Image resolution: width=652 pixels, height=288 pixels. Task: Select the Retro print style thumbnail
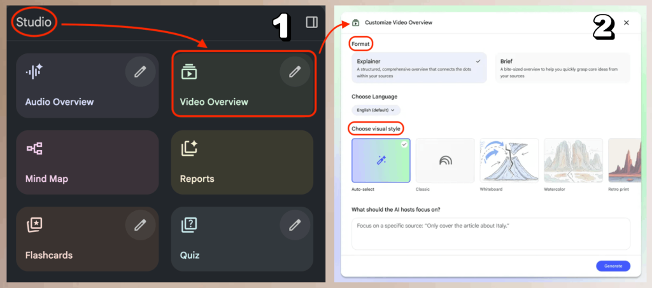click(x=624, y=161)
